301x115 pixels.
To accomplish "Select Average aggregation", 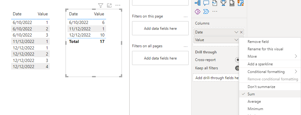I will point(270,102).
